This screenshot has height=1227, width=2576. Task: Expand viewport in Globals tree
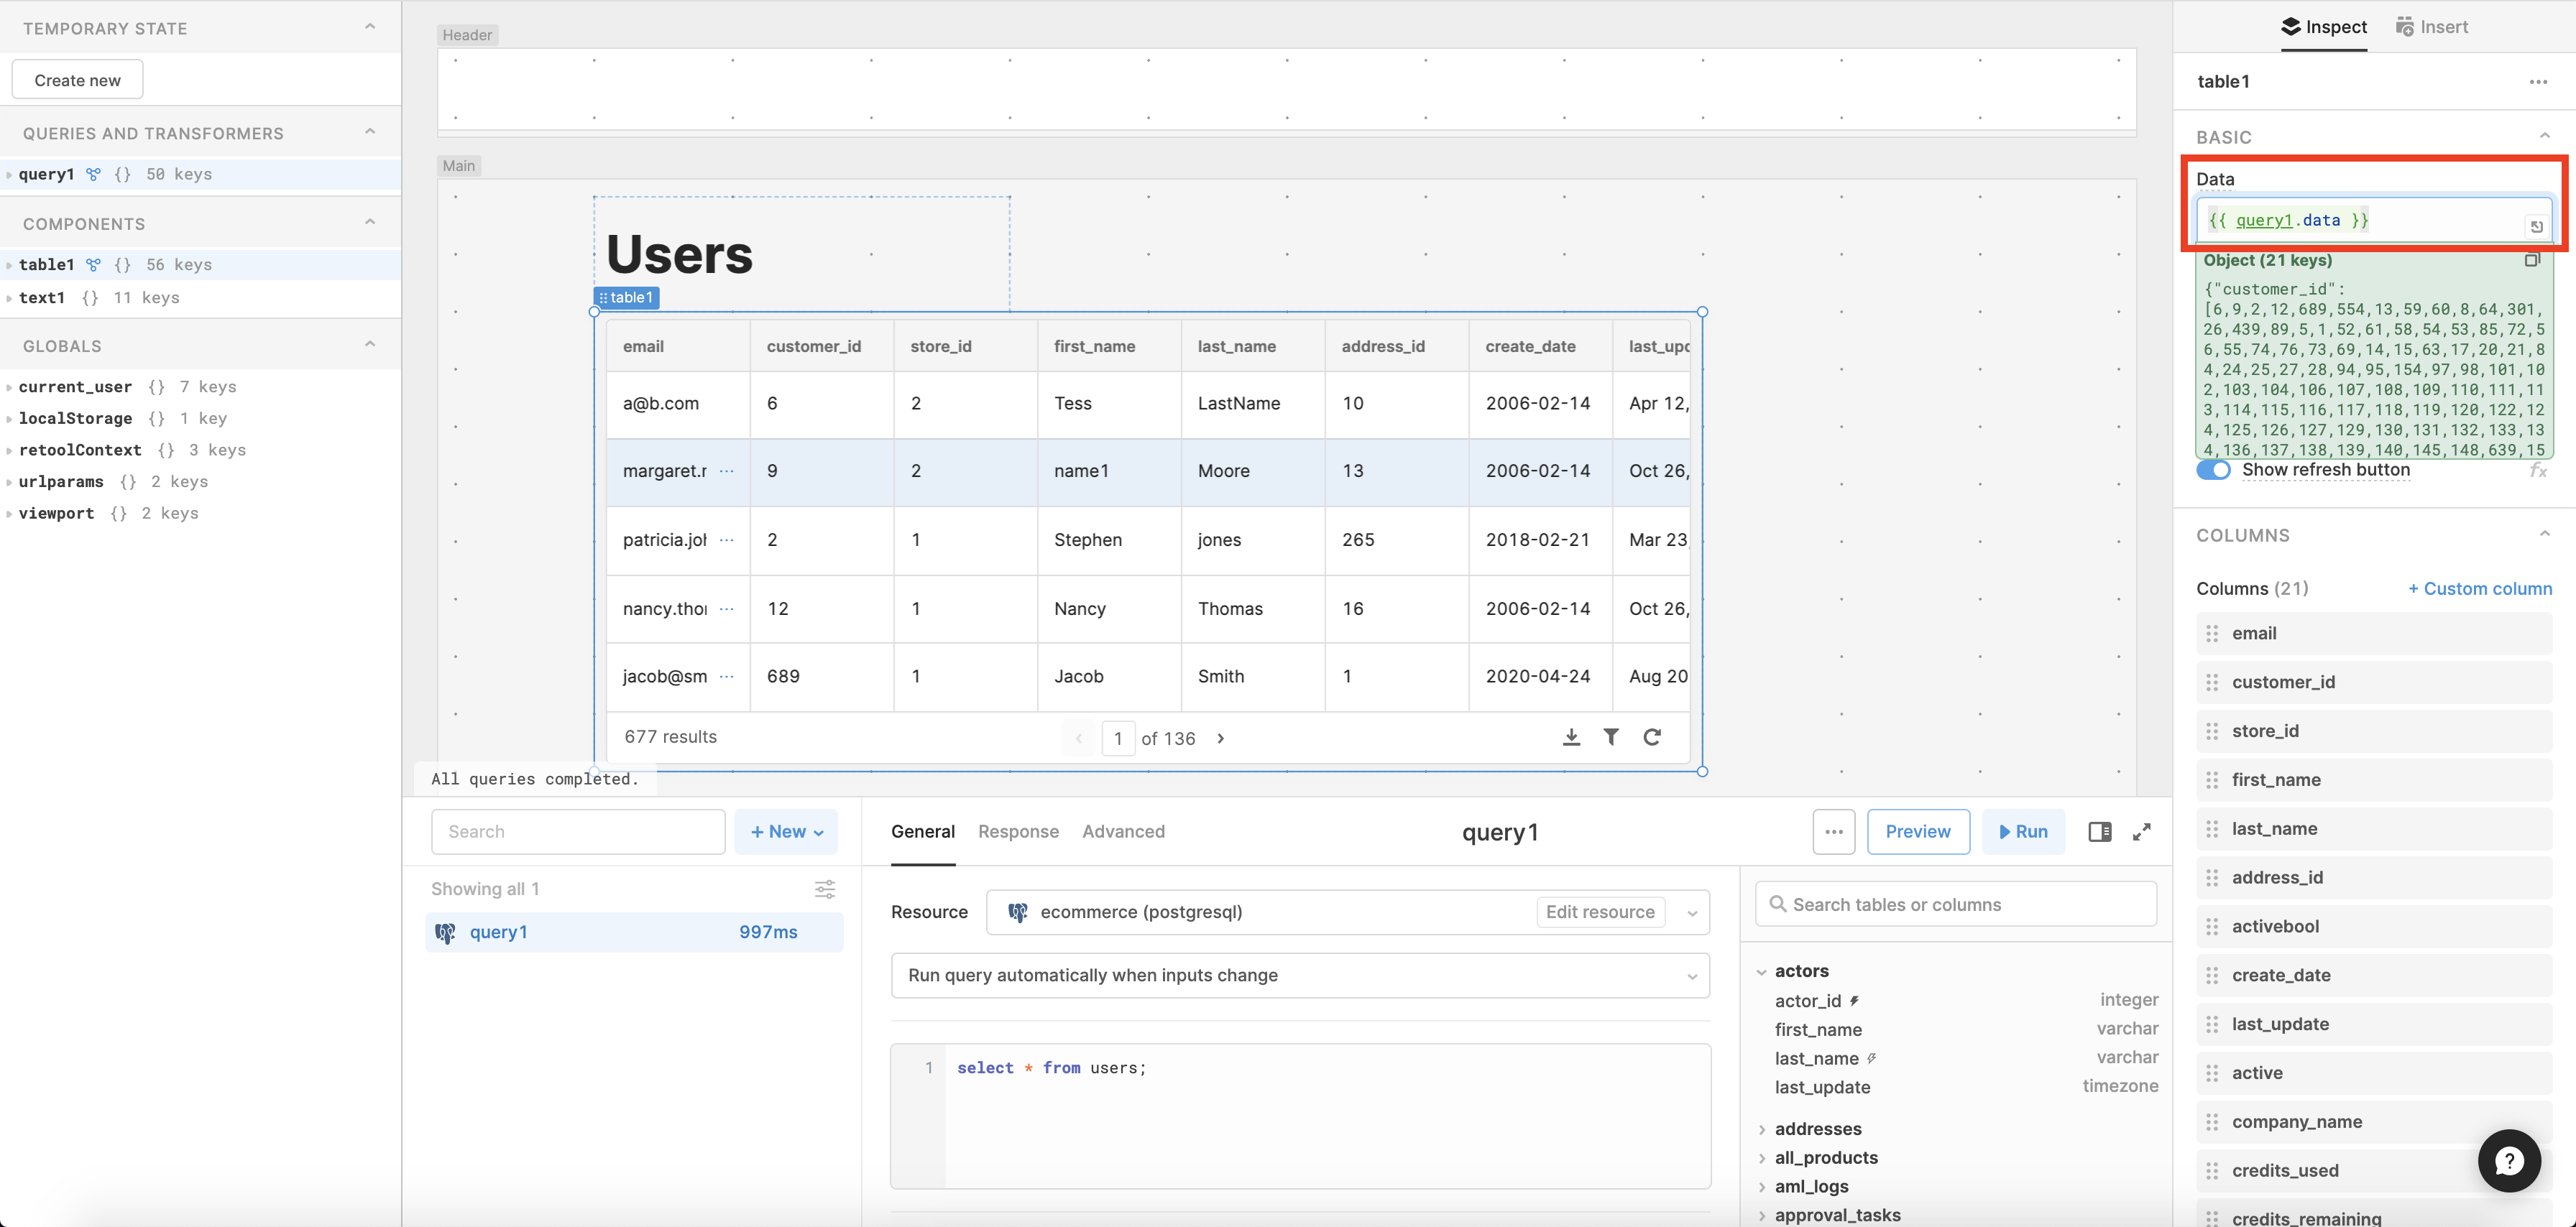click(x=10, y=514)
